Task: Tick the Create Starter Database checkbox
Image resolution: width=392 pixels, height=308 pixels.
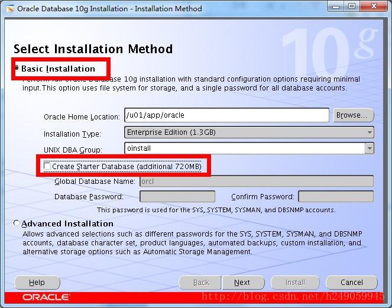Action: pos(47,166)
